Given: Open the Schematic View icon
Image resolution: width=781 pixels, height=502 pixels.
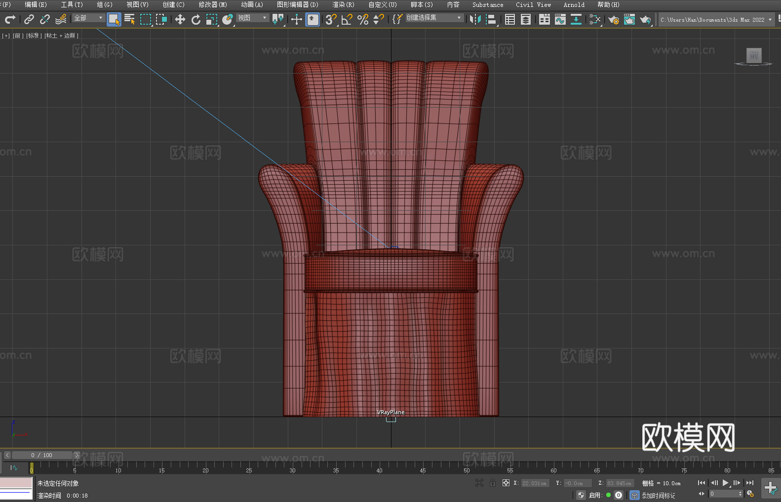Looking at the screenshot, I should (595, 19).
